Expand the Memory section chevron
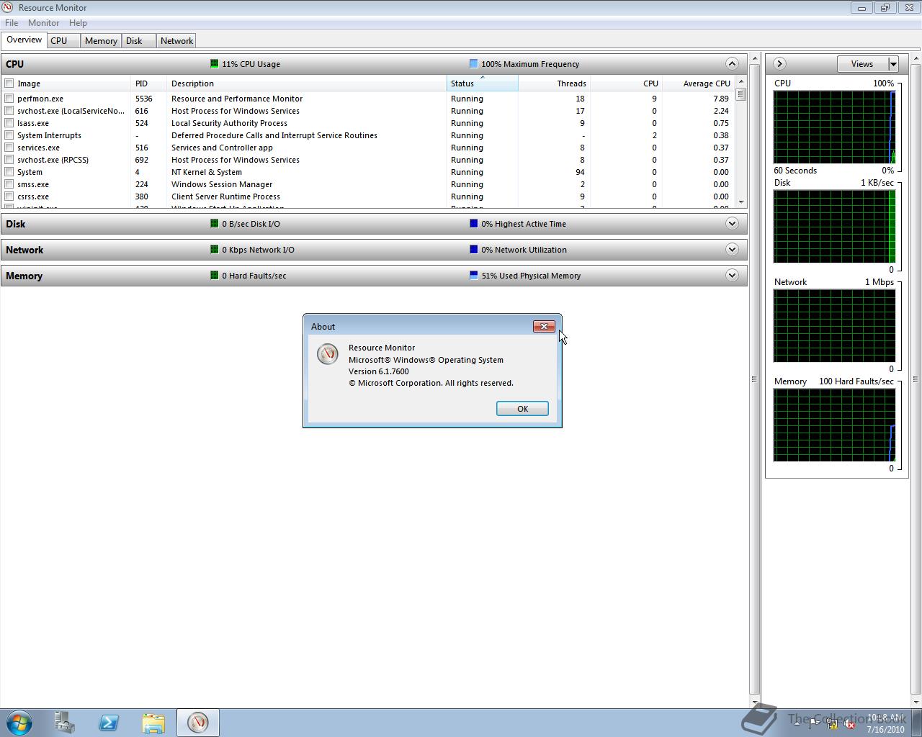The width and height of the screenshot is (922, 737). [732, 275]
